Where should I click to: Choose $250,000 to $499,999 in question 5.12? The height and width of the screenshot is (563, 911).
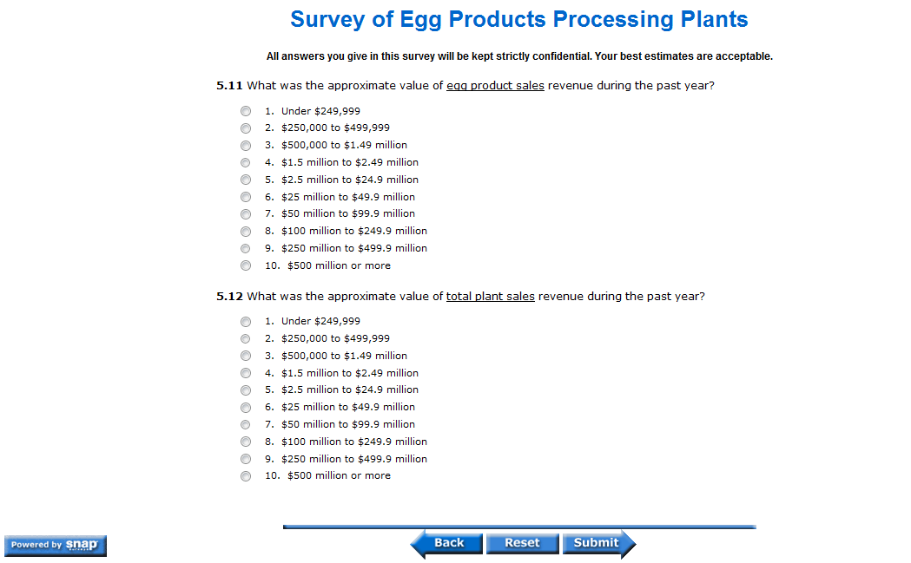(x=246, y=338)
